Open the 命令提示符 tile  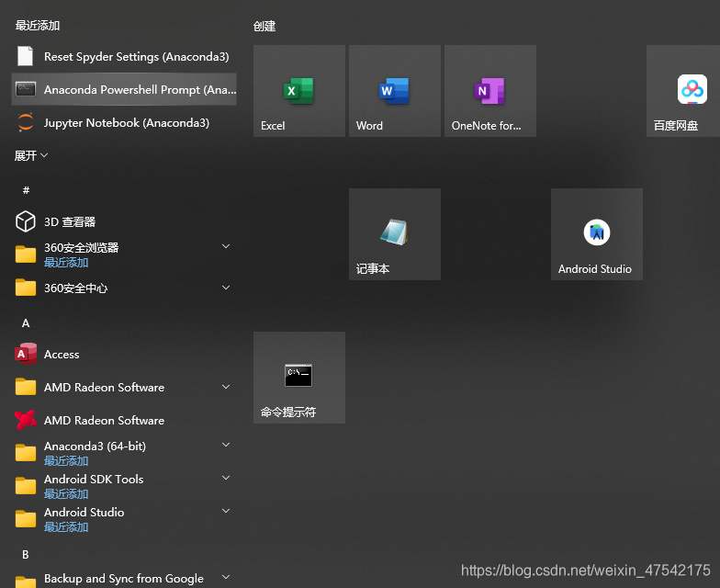[x=299, y=378]
